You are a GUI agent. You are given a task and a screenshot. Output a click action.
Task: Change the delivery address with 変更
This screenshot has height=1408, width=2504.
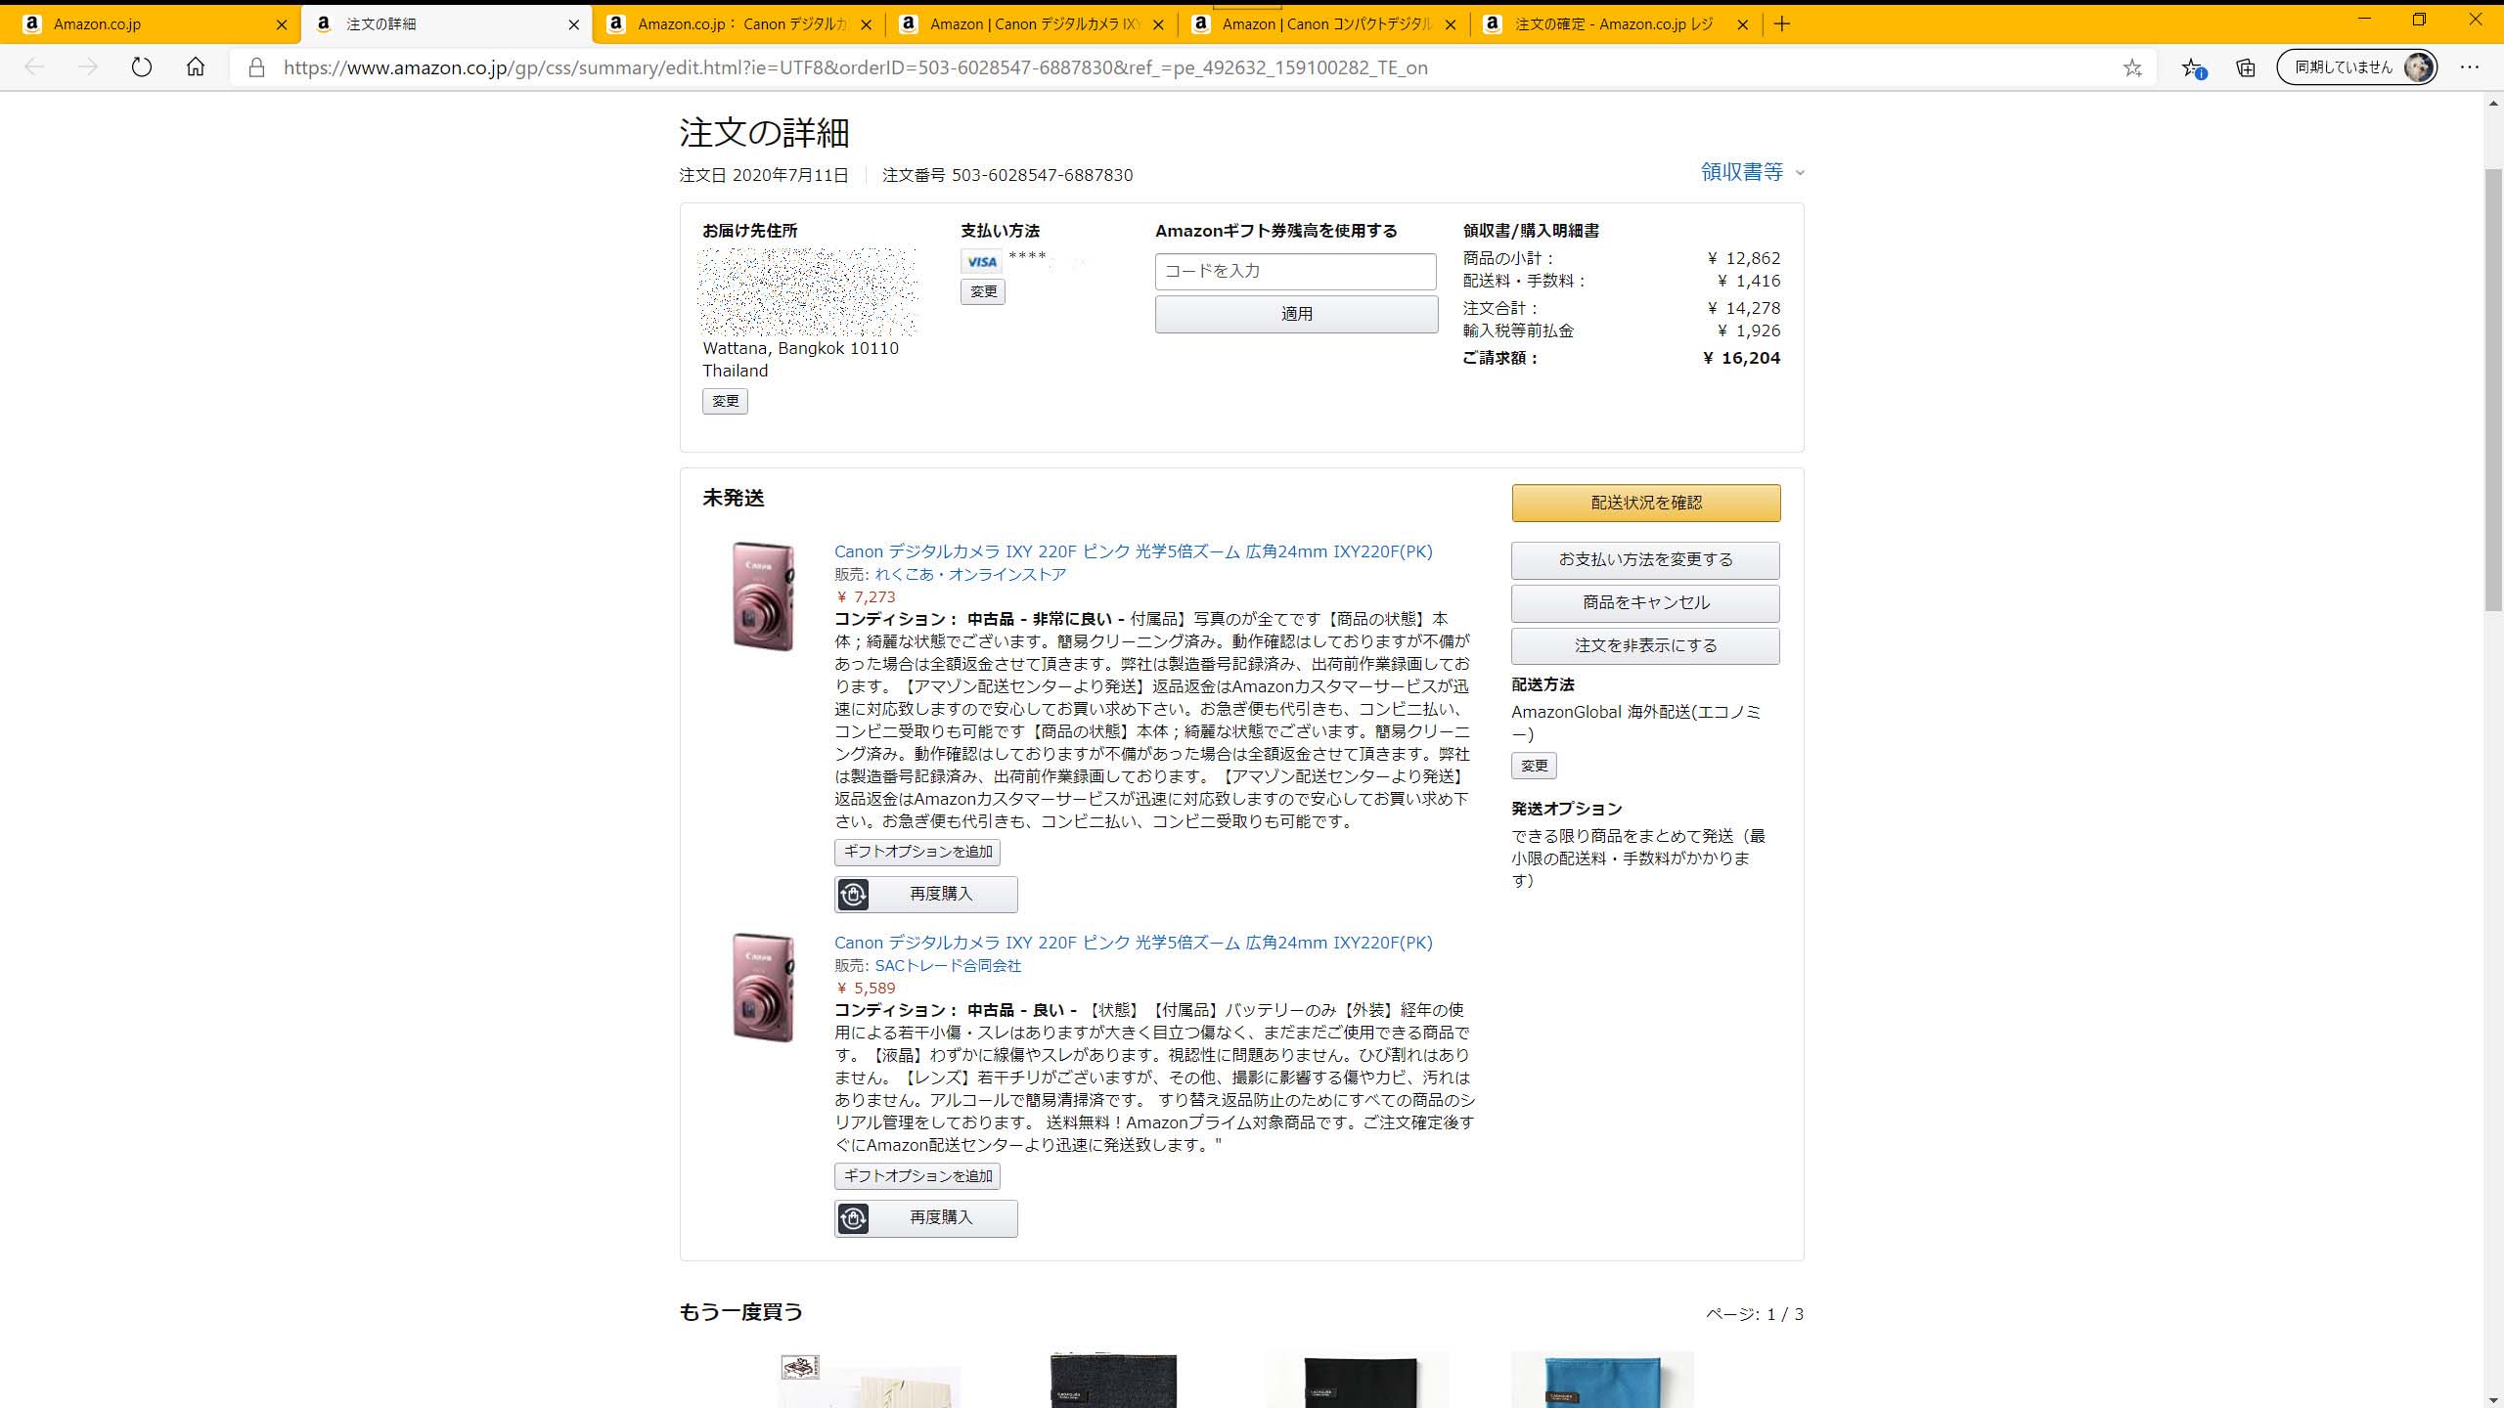tap(725, 401)
